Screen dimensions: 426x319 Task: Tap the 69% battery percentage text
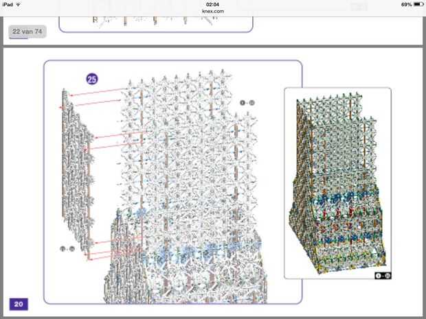[406, 5]
